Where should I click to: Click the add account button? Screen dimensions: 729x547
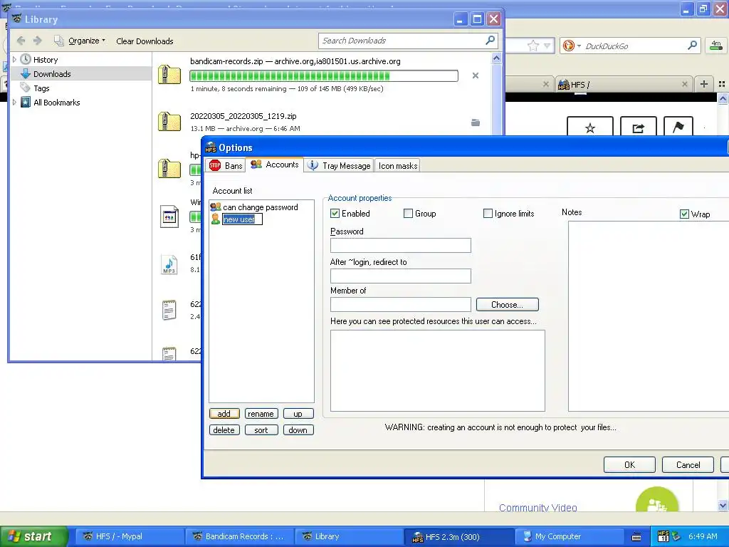[x=224, y=414]
